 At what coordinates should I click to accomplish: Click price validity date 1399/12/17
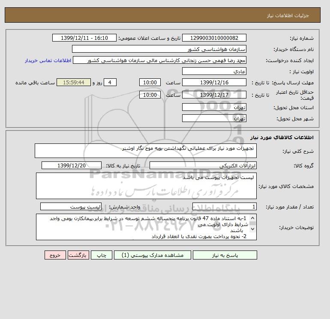[214, 95]
